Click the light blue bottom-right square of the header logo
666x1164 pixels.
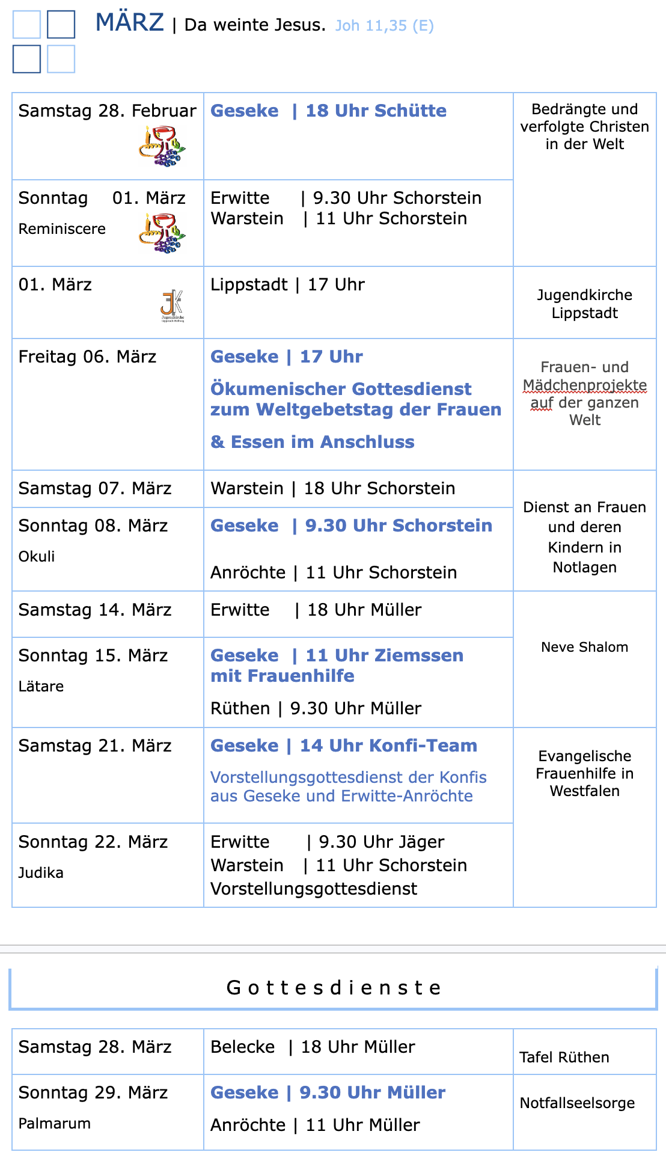point(61,59)
